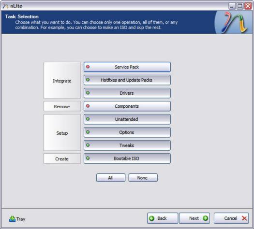Toggle the Drivers green indicator
This screenshot has width=254, height=229.
point(88,93)
